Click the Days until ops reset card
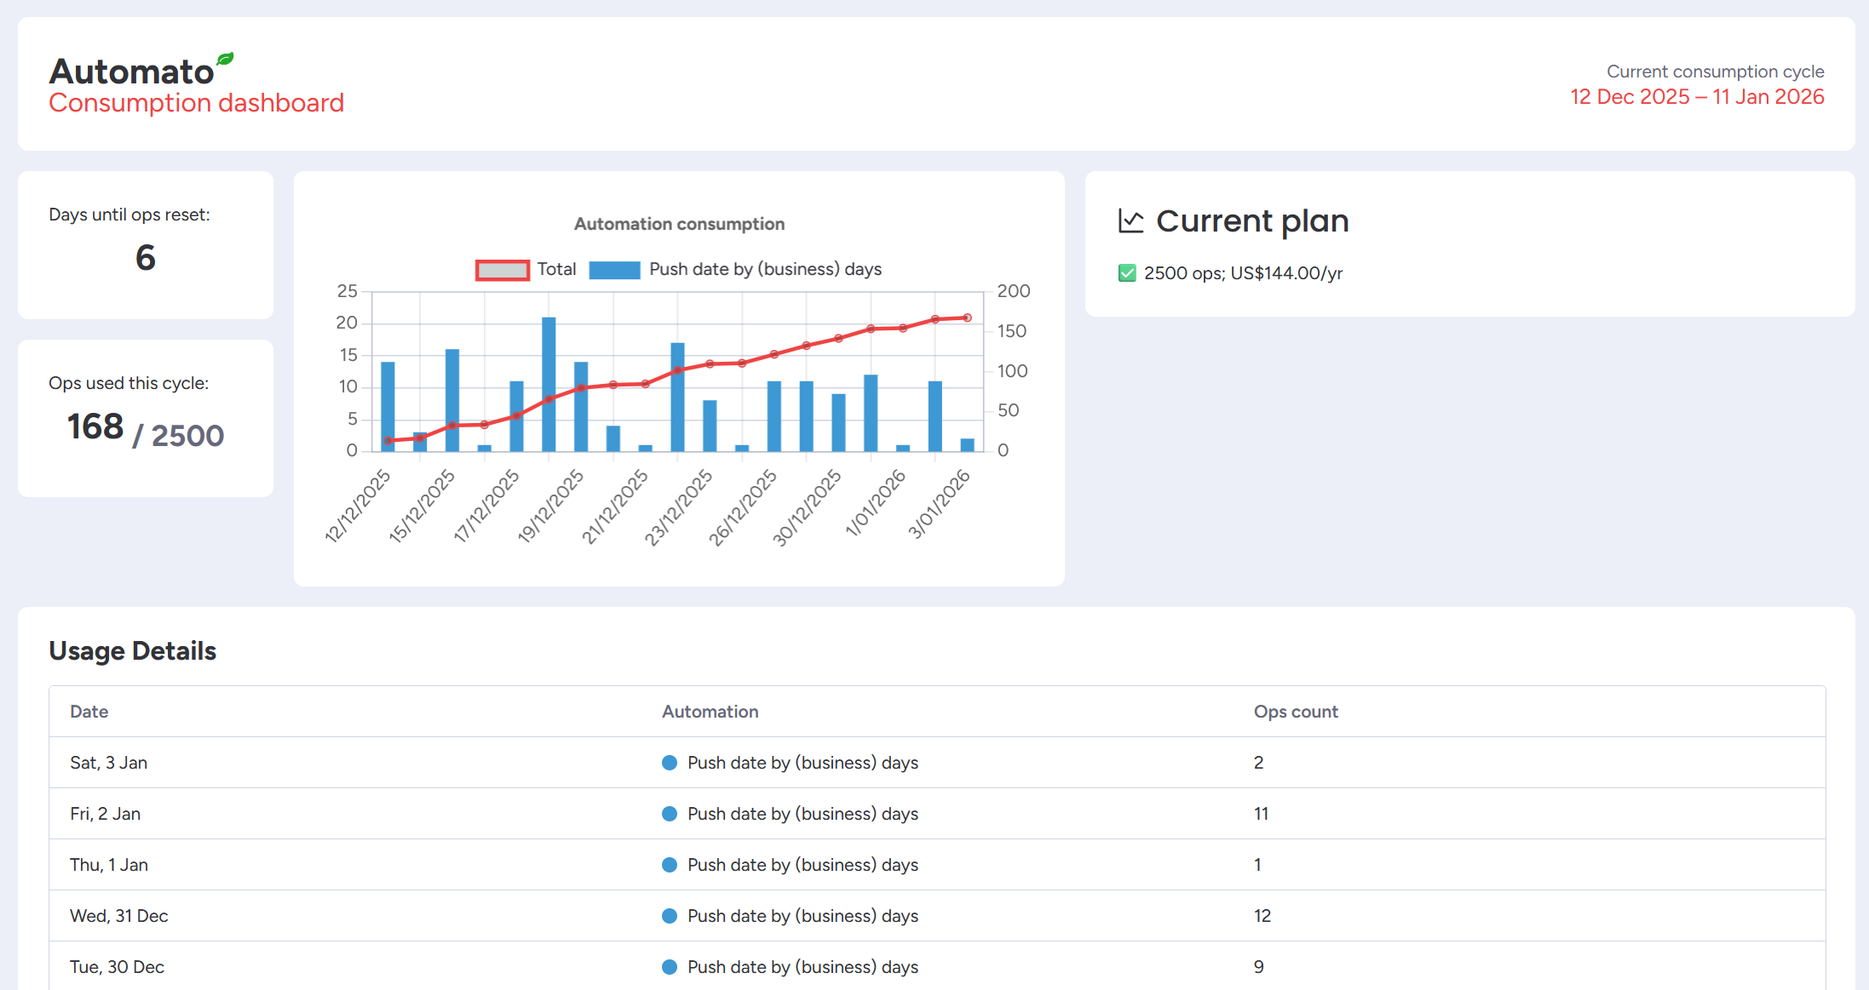 click(x=146, y=245)
